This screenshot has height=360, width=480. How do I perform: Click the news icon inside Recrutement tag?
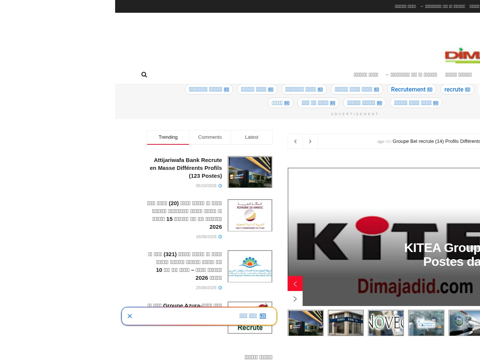pyautogui.click(x=430, y=90)
